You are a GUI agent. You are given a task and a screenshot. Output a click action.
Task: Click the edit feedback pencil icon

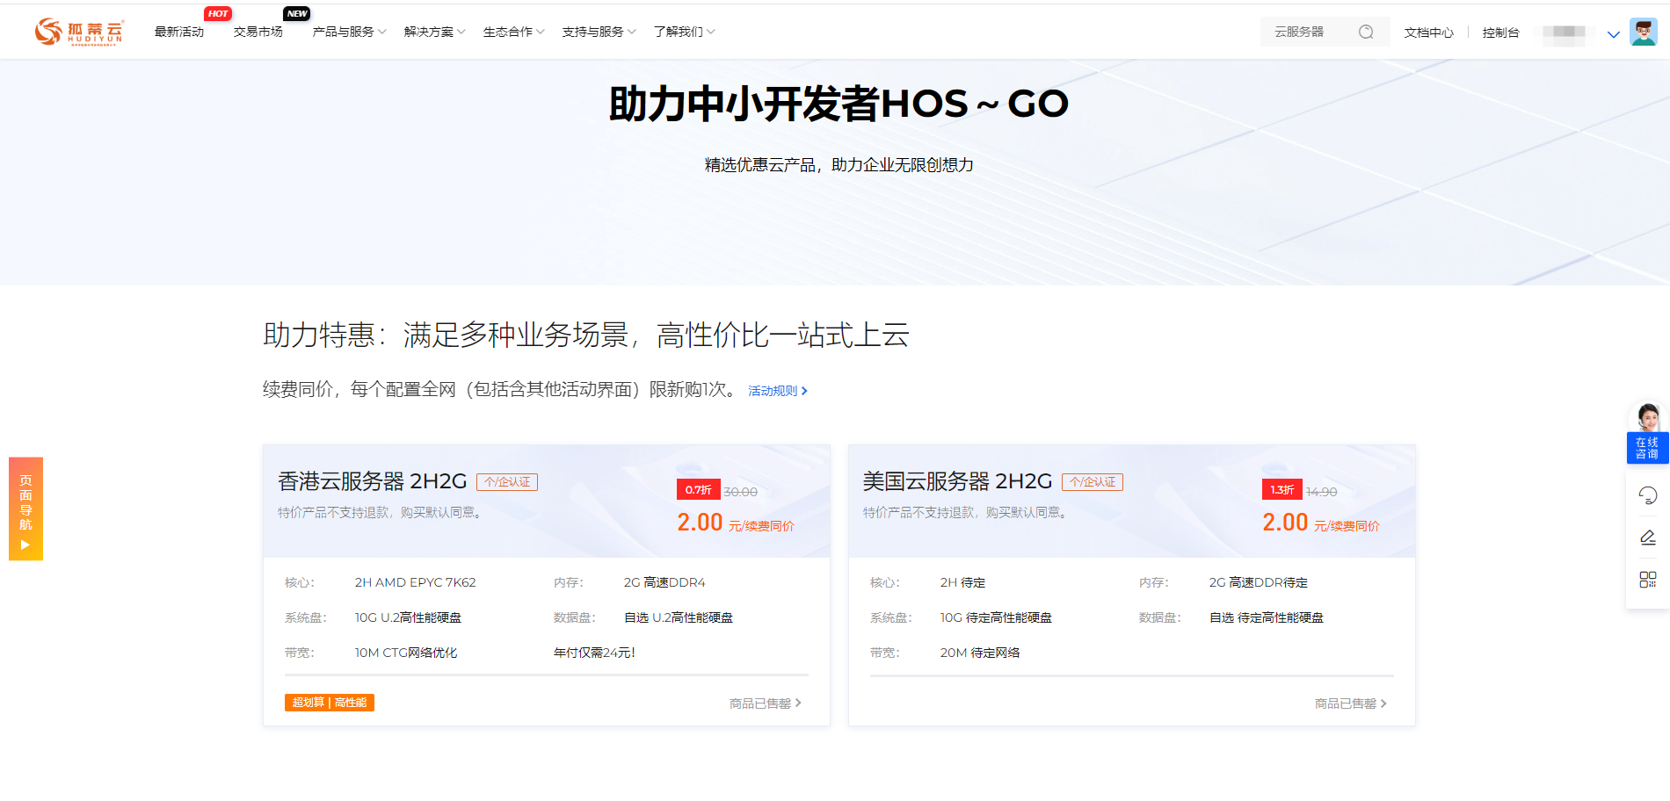pyautogui.click(x=1647, y=538)
